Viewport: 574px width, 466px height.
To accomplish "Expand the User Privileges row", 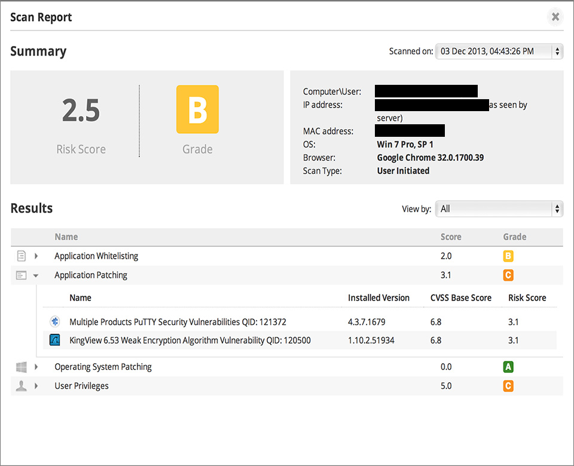I will 36,385.
